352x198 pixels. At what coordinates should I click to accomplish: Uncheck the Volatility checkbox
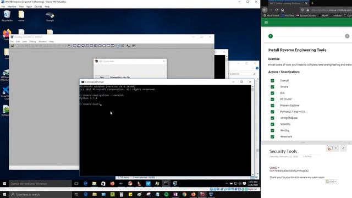[x=272, y=124]
